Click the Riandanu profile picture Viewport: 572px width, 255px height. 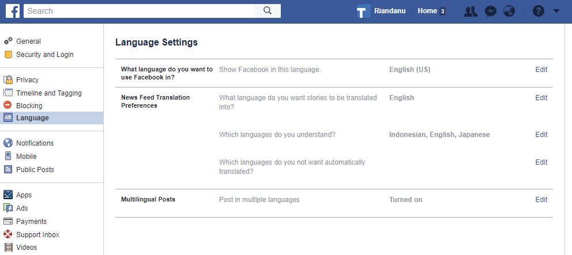click(363, 11)
